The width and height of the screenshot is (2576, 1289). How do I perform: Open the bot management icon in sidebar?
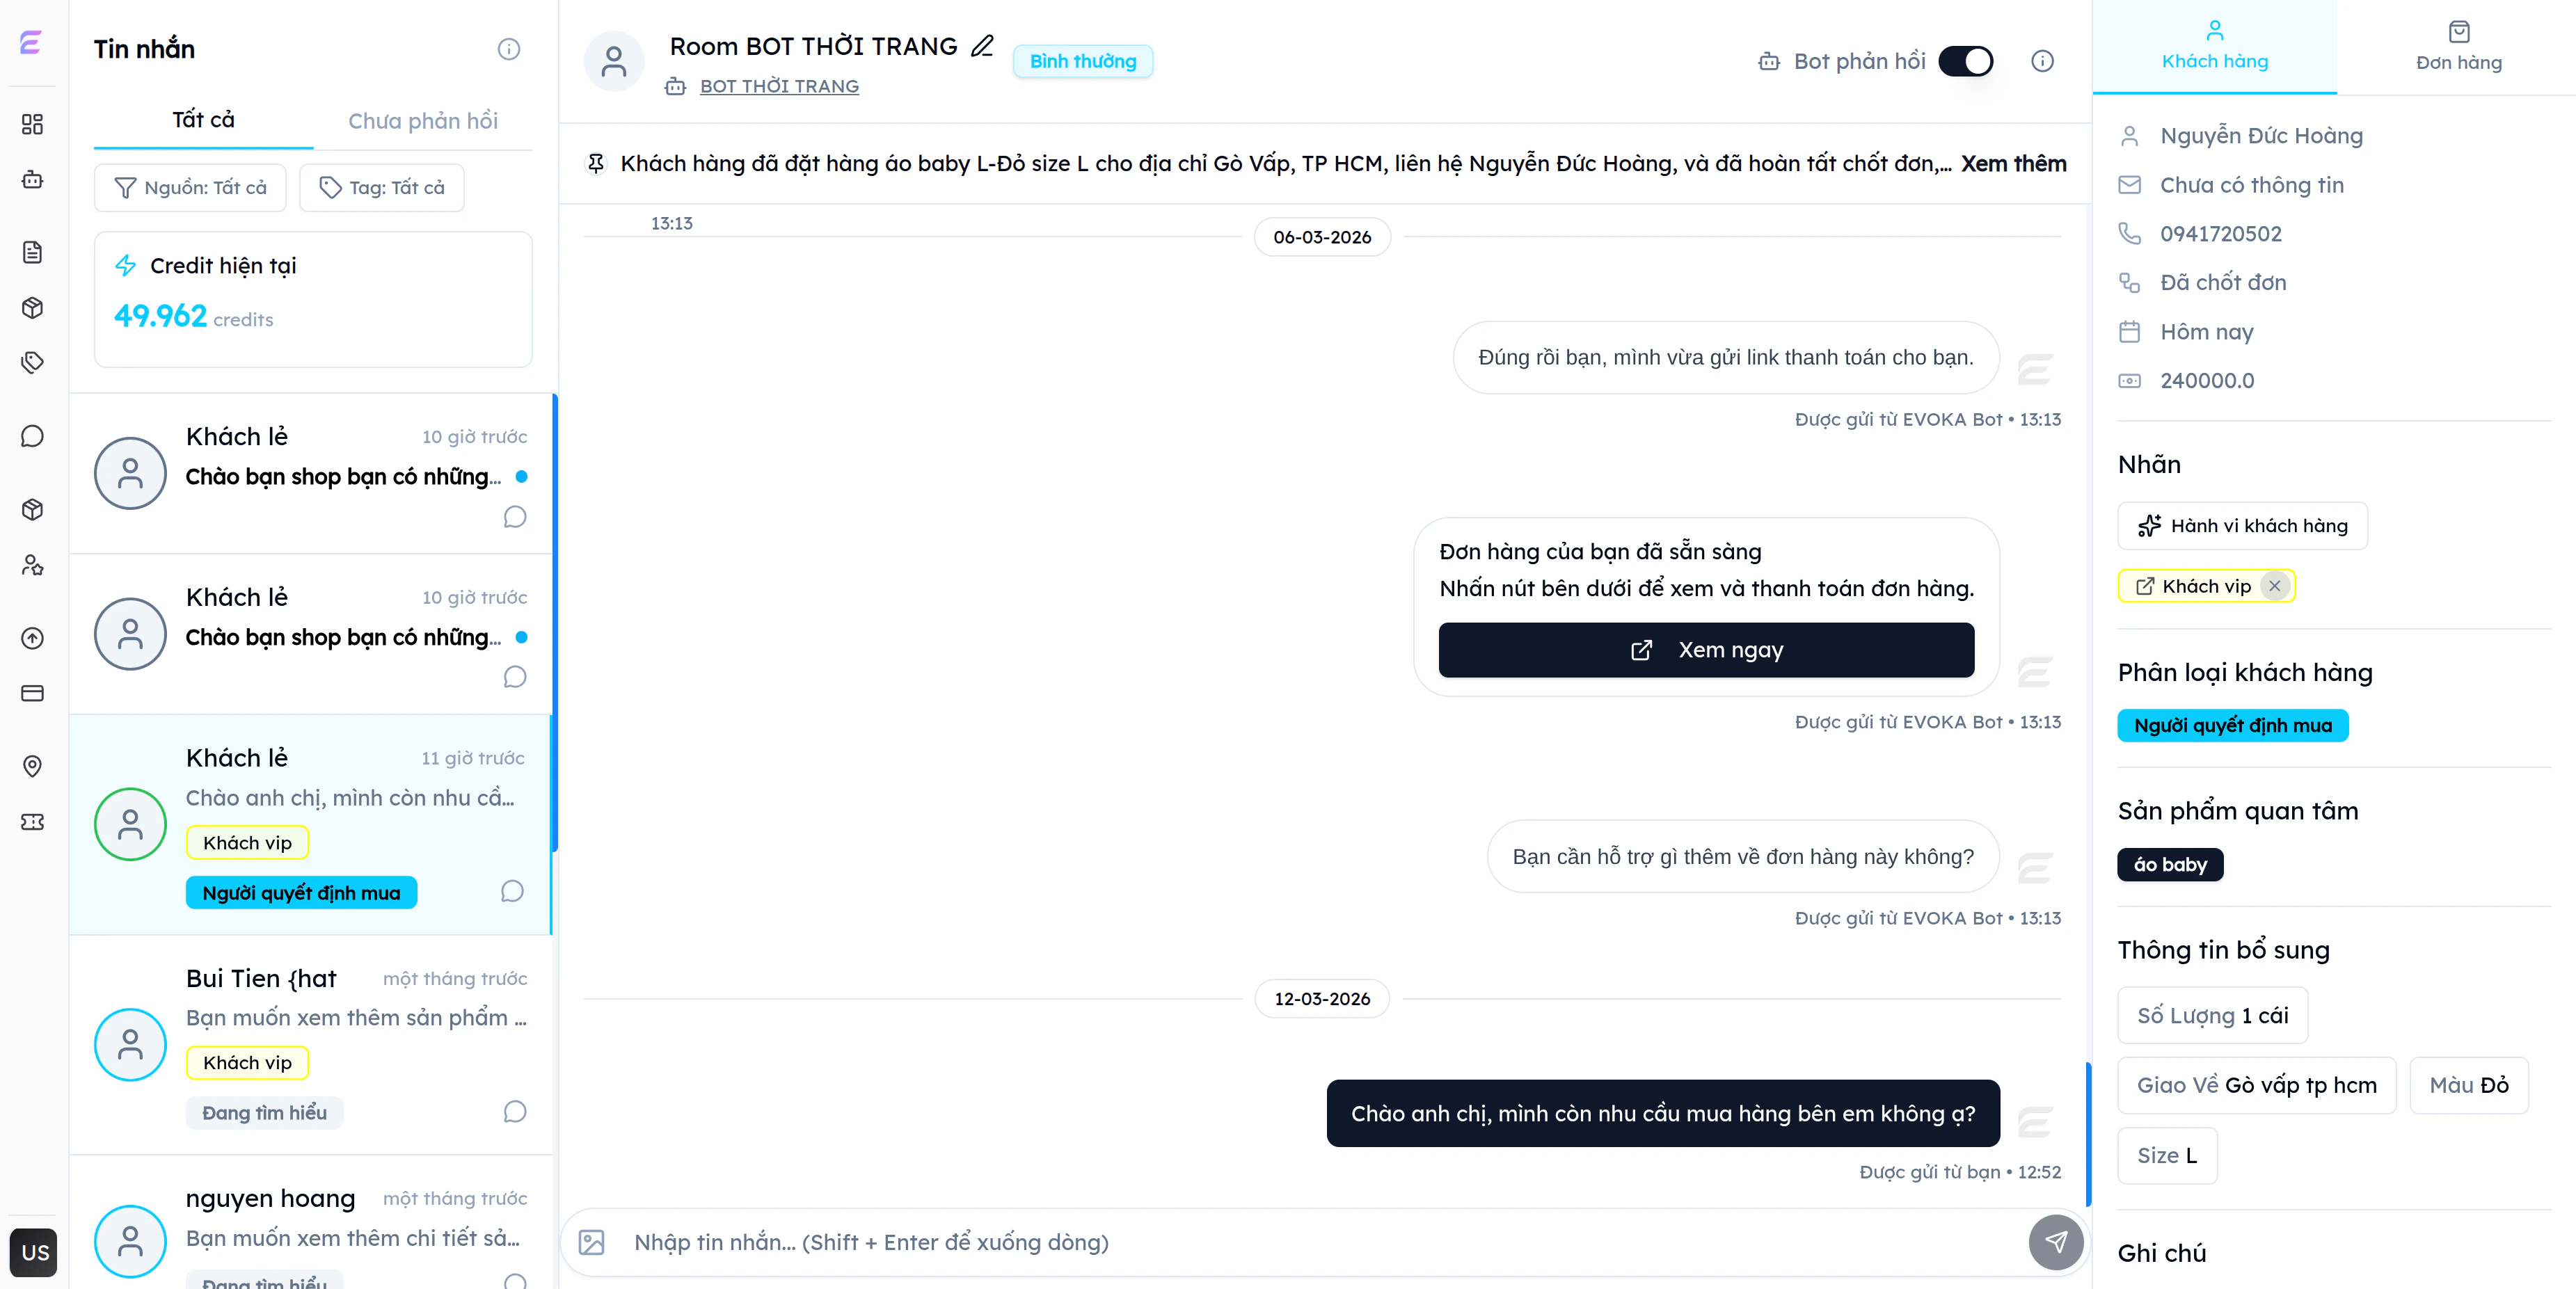pos(33,180)
